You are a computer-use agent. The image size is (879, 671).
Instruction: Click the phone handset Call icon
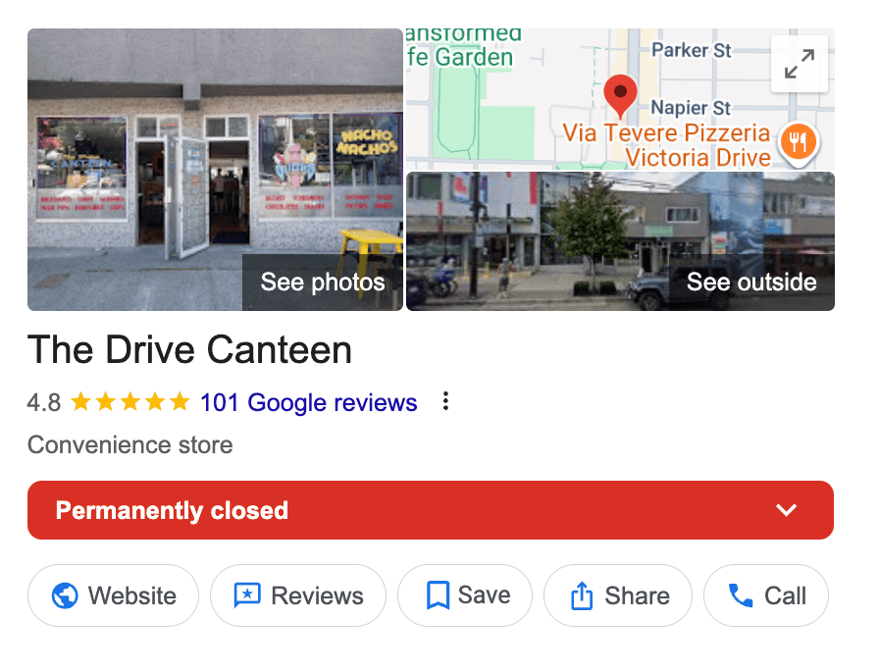pos(741,595)
